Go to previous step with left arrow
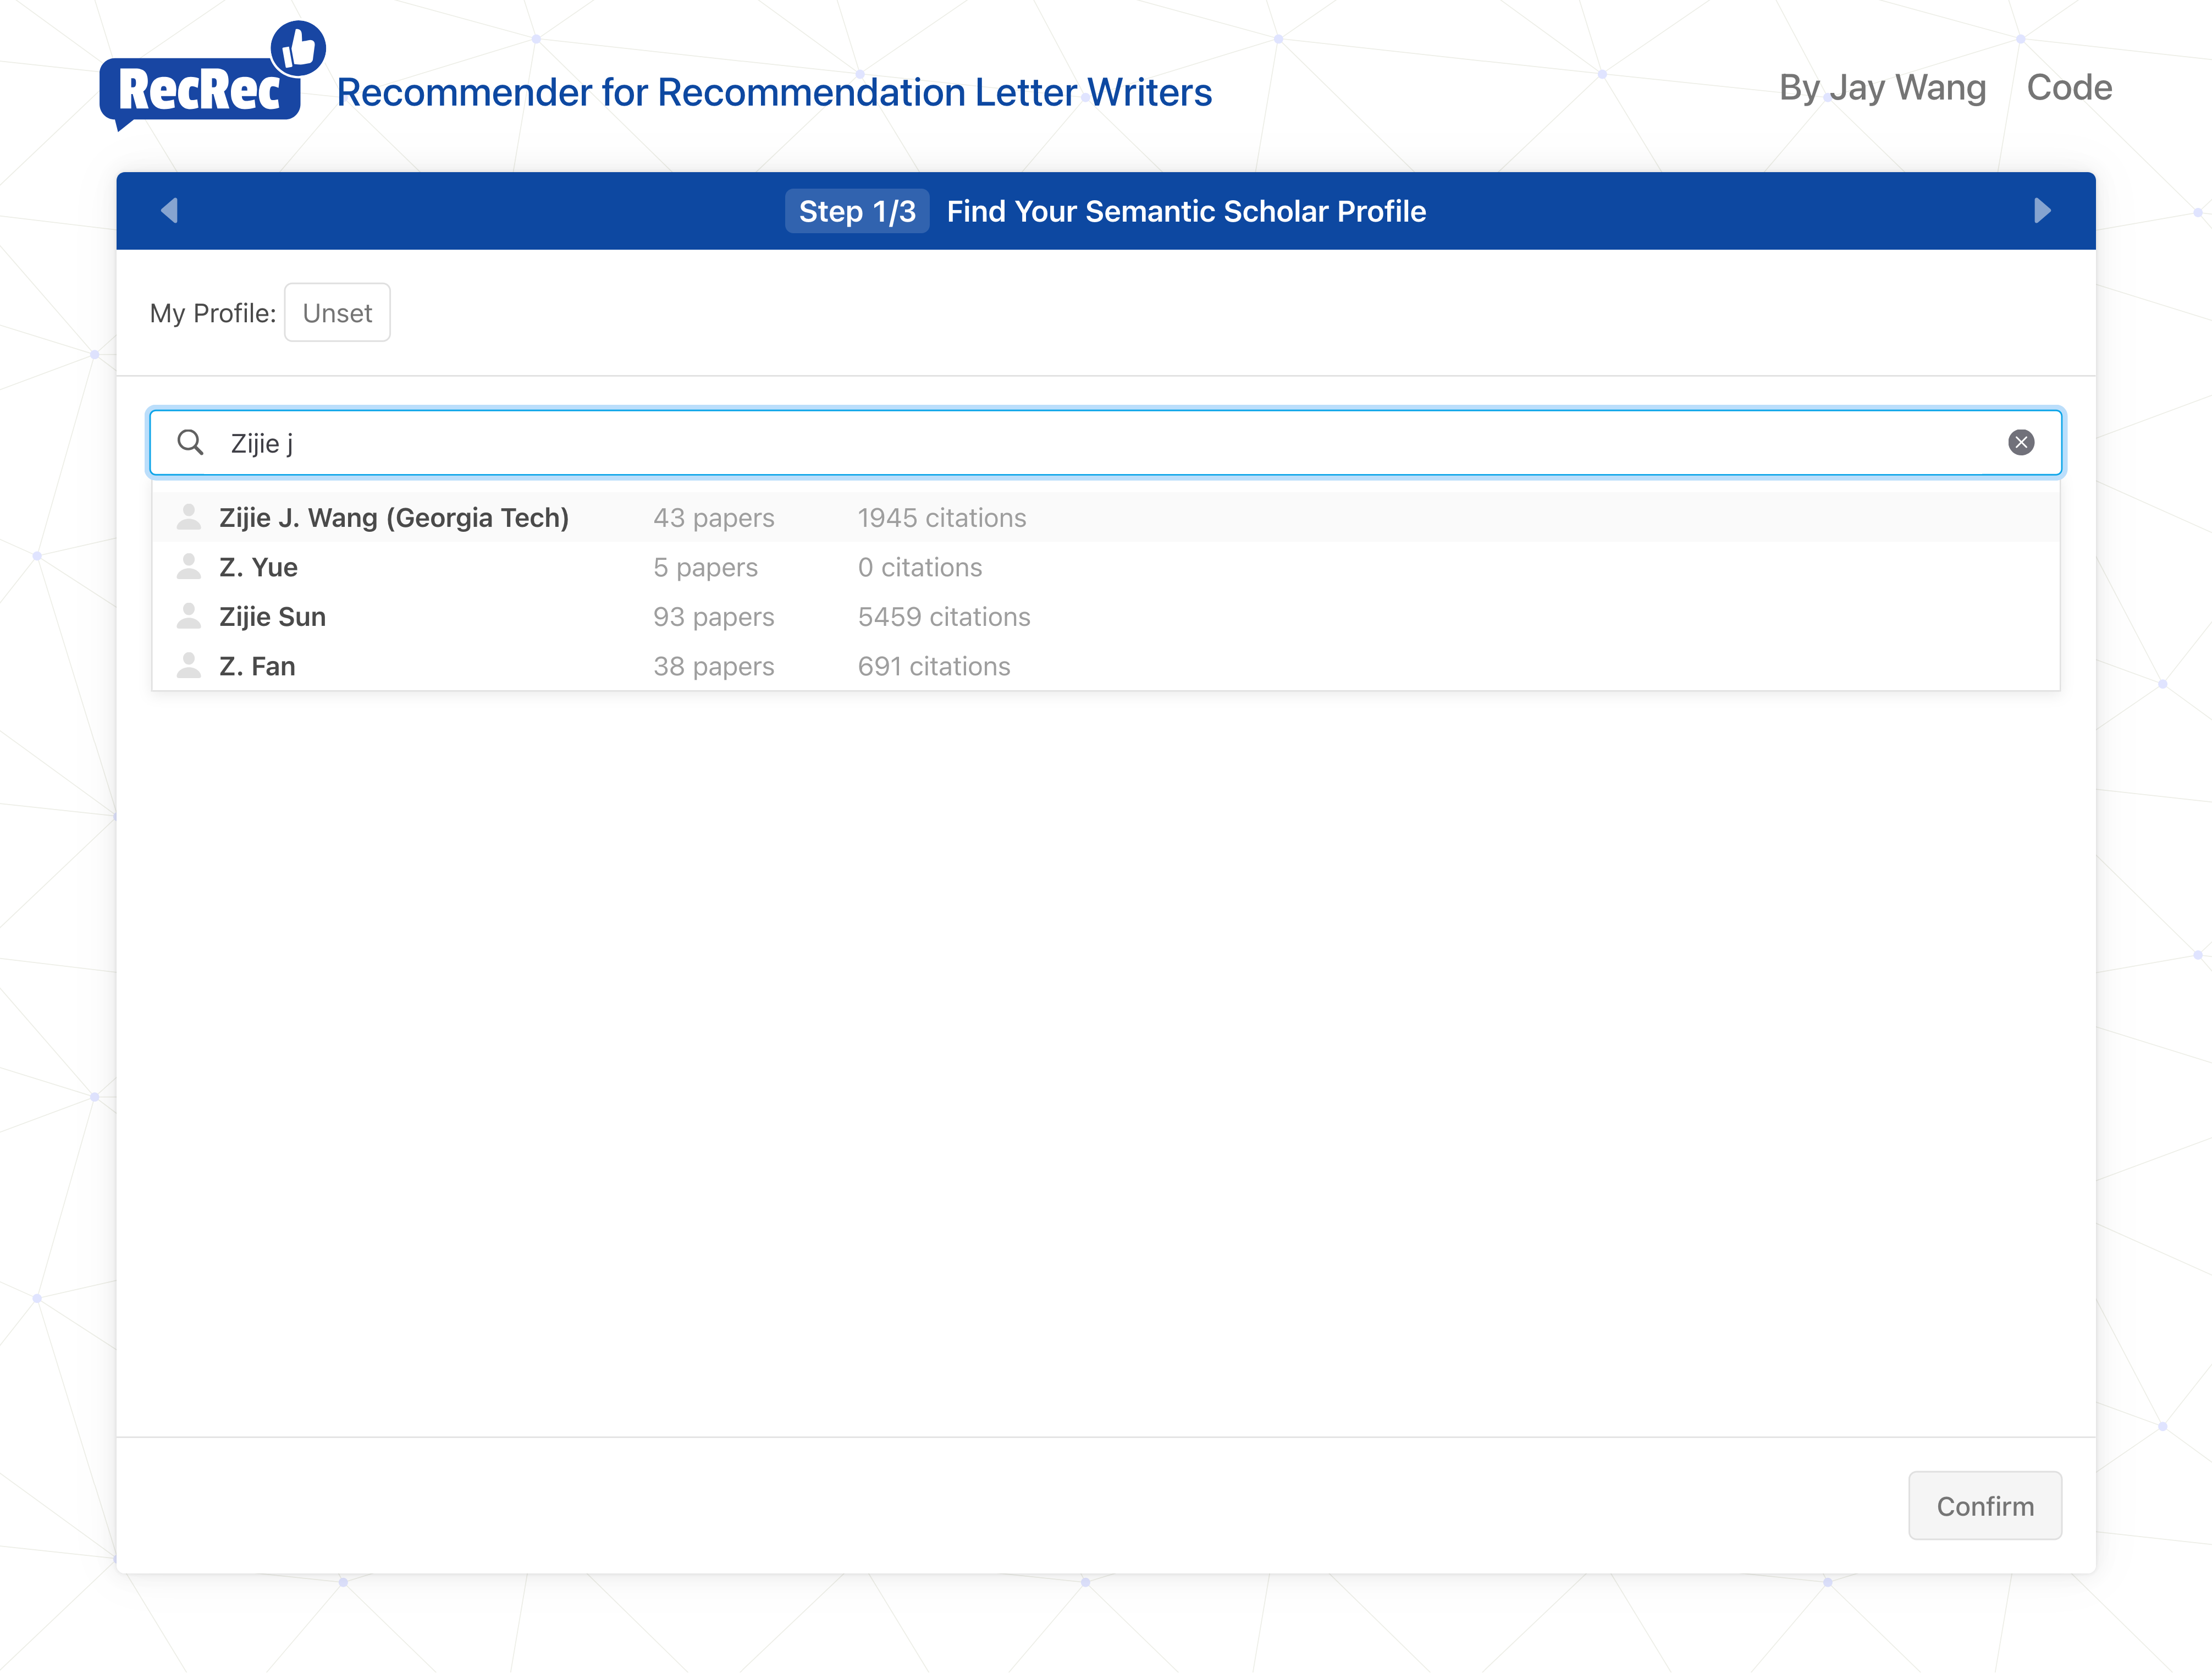This screenshot has height=1673, width=2212. (169, 211)
